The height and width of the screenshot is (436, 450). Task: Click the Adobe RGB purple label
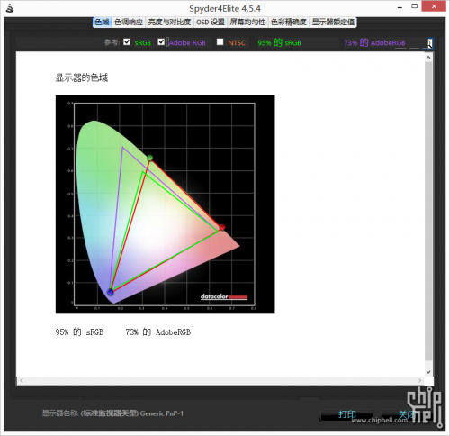pyautogui.click(x=187, y=43)
